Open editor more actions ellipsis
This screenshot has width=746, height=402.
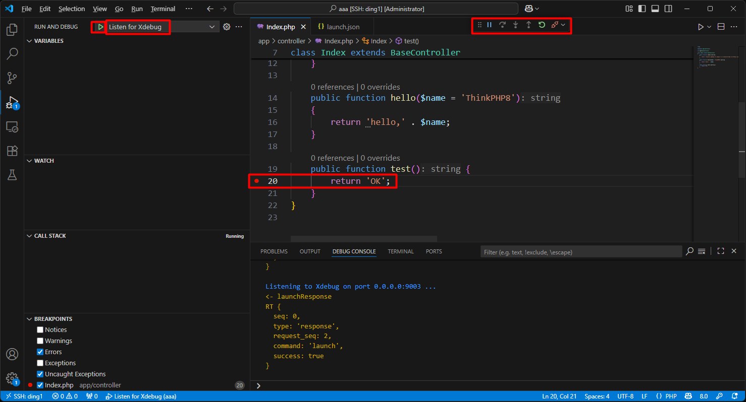tap(734, 27)
